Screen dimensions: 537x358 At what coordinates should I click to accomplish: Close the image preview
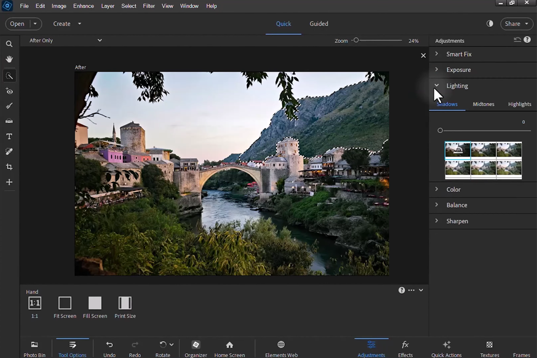423,56
